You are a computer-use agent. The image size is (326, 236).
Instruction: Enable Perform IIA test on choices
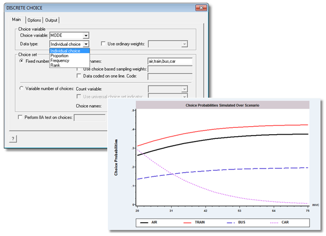21,117
